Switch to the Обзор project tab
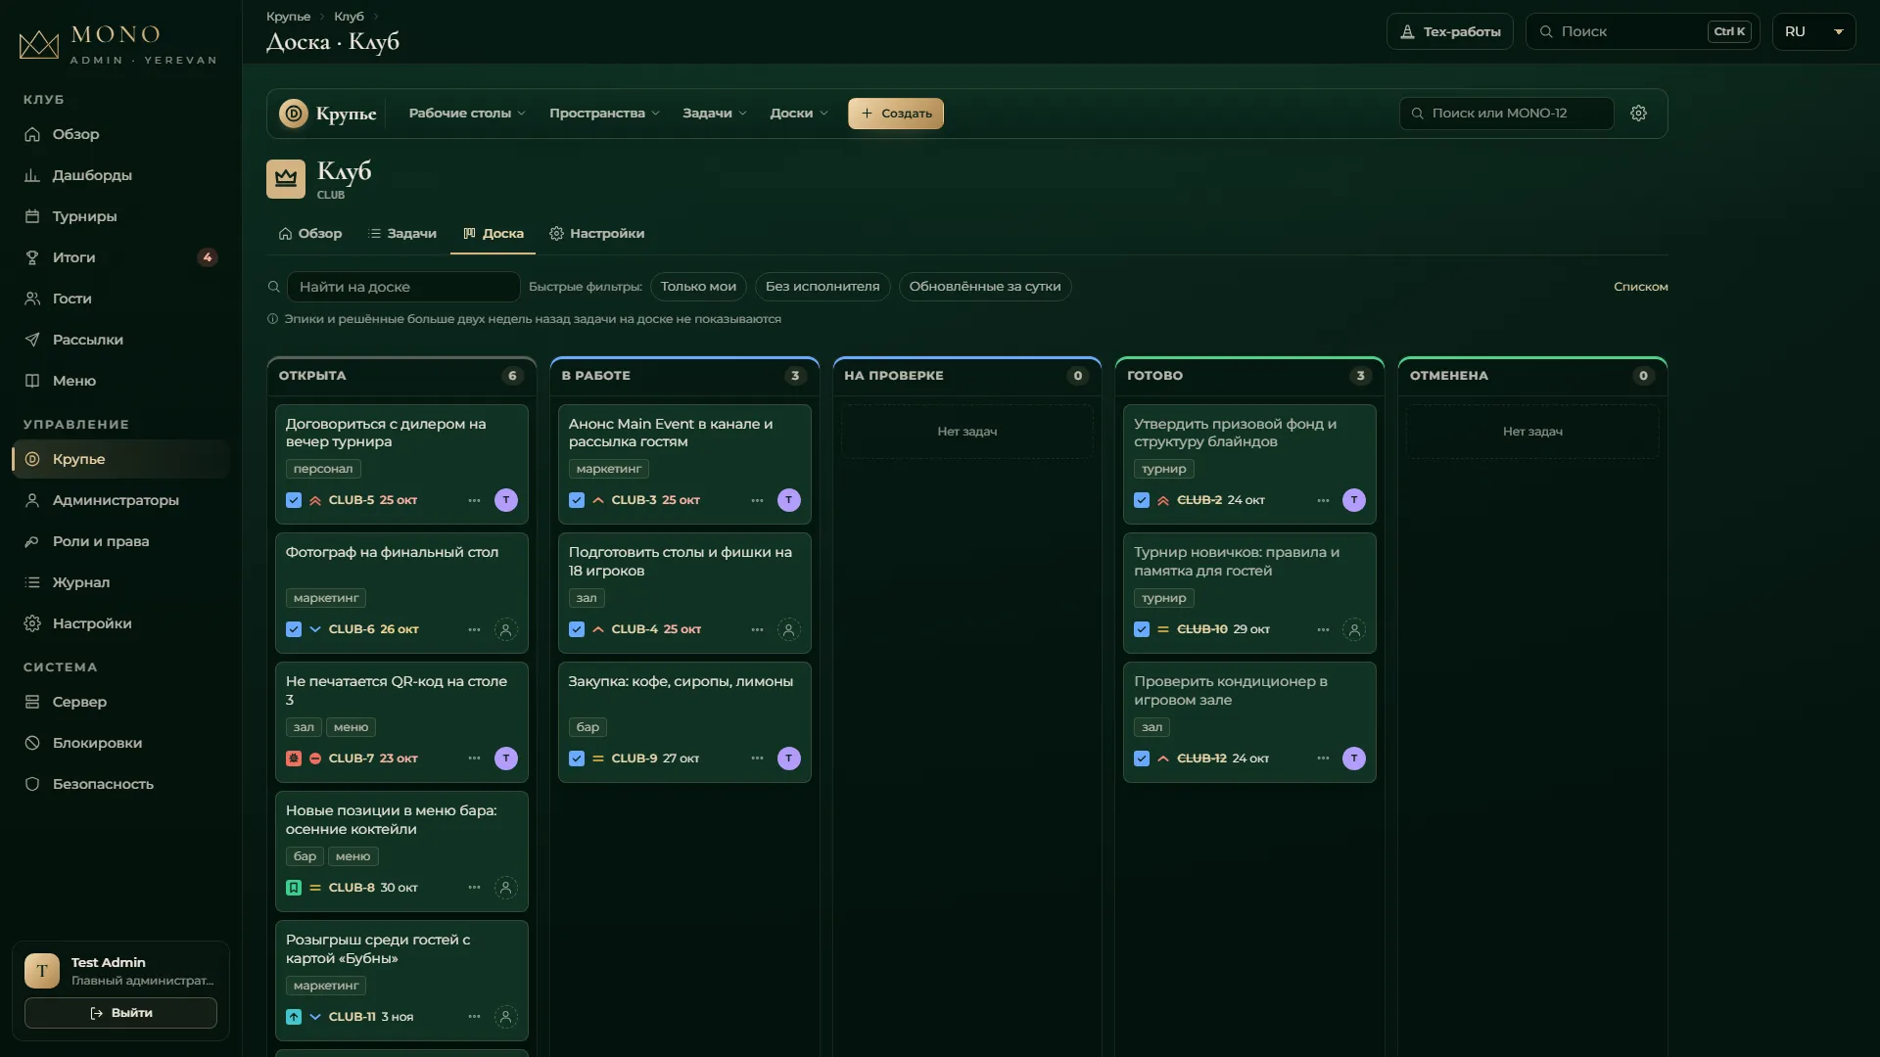 (x=310, y=234)
